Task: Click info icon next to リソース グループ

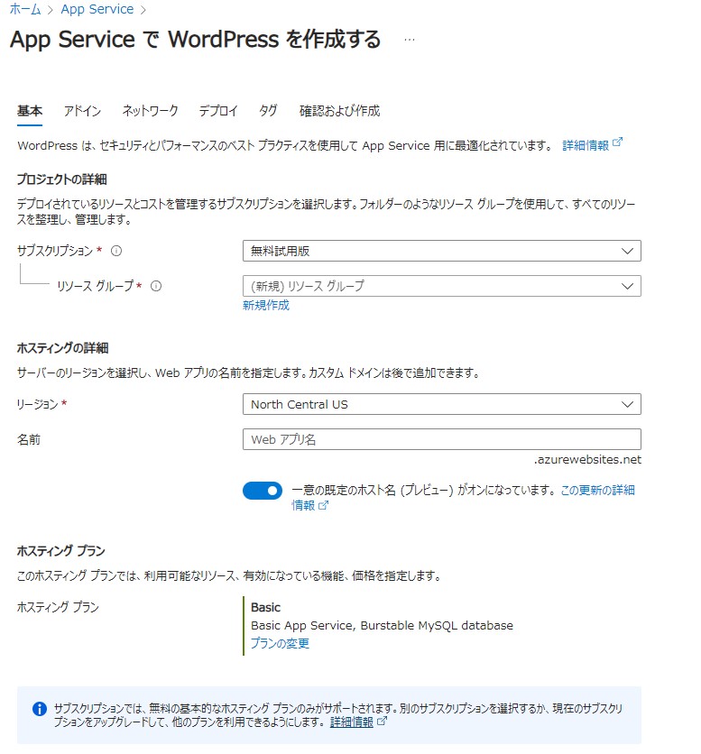Action: pos(156,286)
